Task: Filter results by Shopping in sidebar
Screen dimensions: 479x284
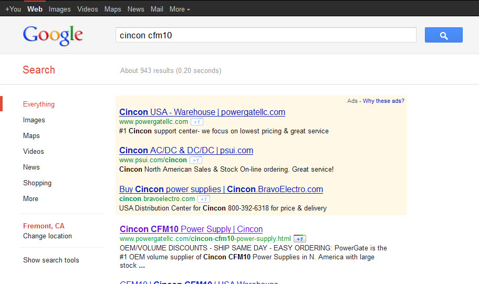Action: (x=37, y=183)
